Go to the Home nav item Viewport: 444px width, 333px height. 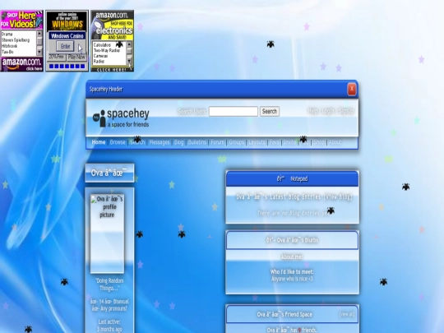99,142
